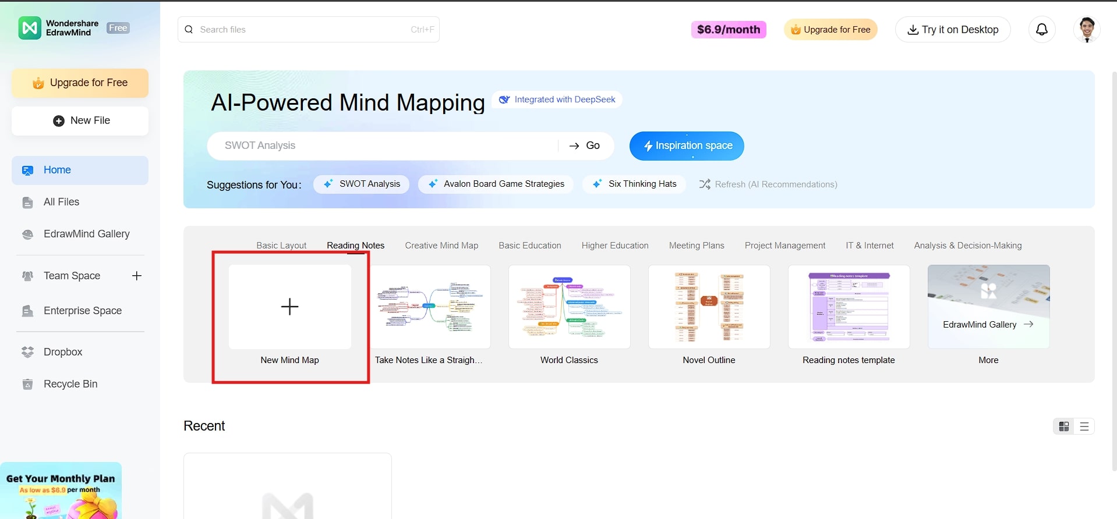This screenshot has width=1117, height=519.
Task: Open the Project Management tab
Action: pos(785,246)
